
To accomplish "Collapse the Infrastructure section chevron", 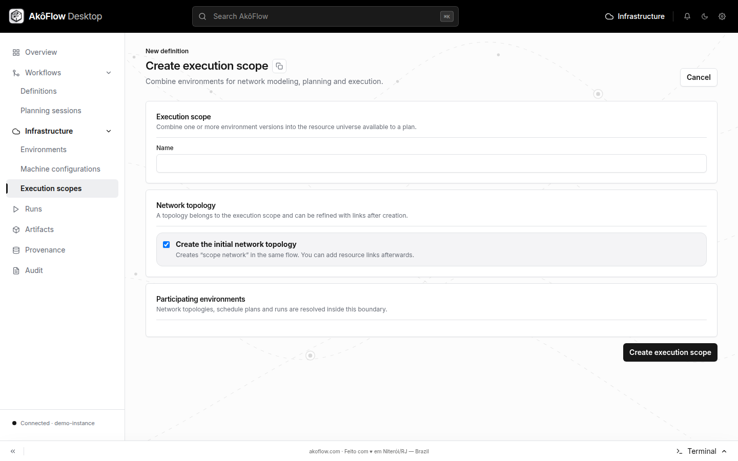I will click(109, 131).
